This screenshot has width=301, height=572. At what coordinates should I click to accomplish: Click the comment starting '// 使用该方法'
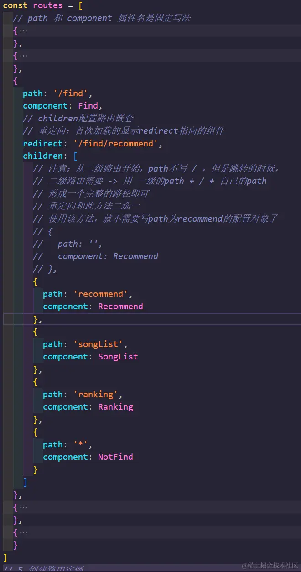tap(156, 219)
